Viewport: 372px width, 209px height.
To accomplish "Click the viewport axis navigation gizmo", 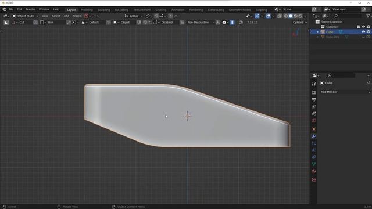I will [x=296, y=33].
